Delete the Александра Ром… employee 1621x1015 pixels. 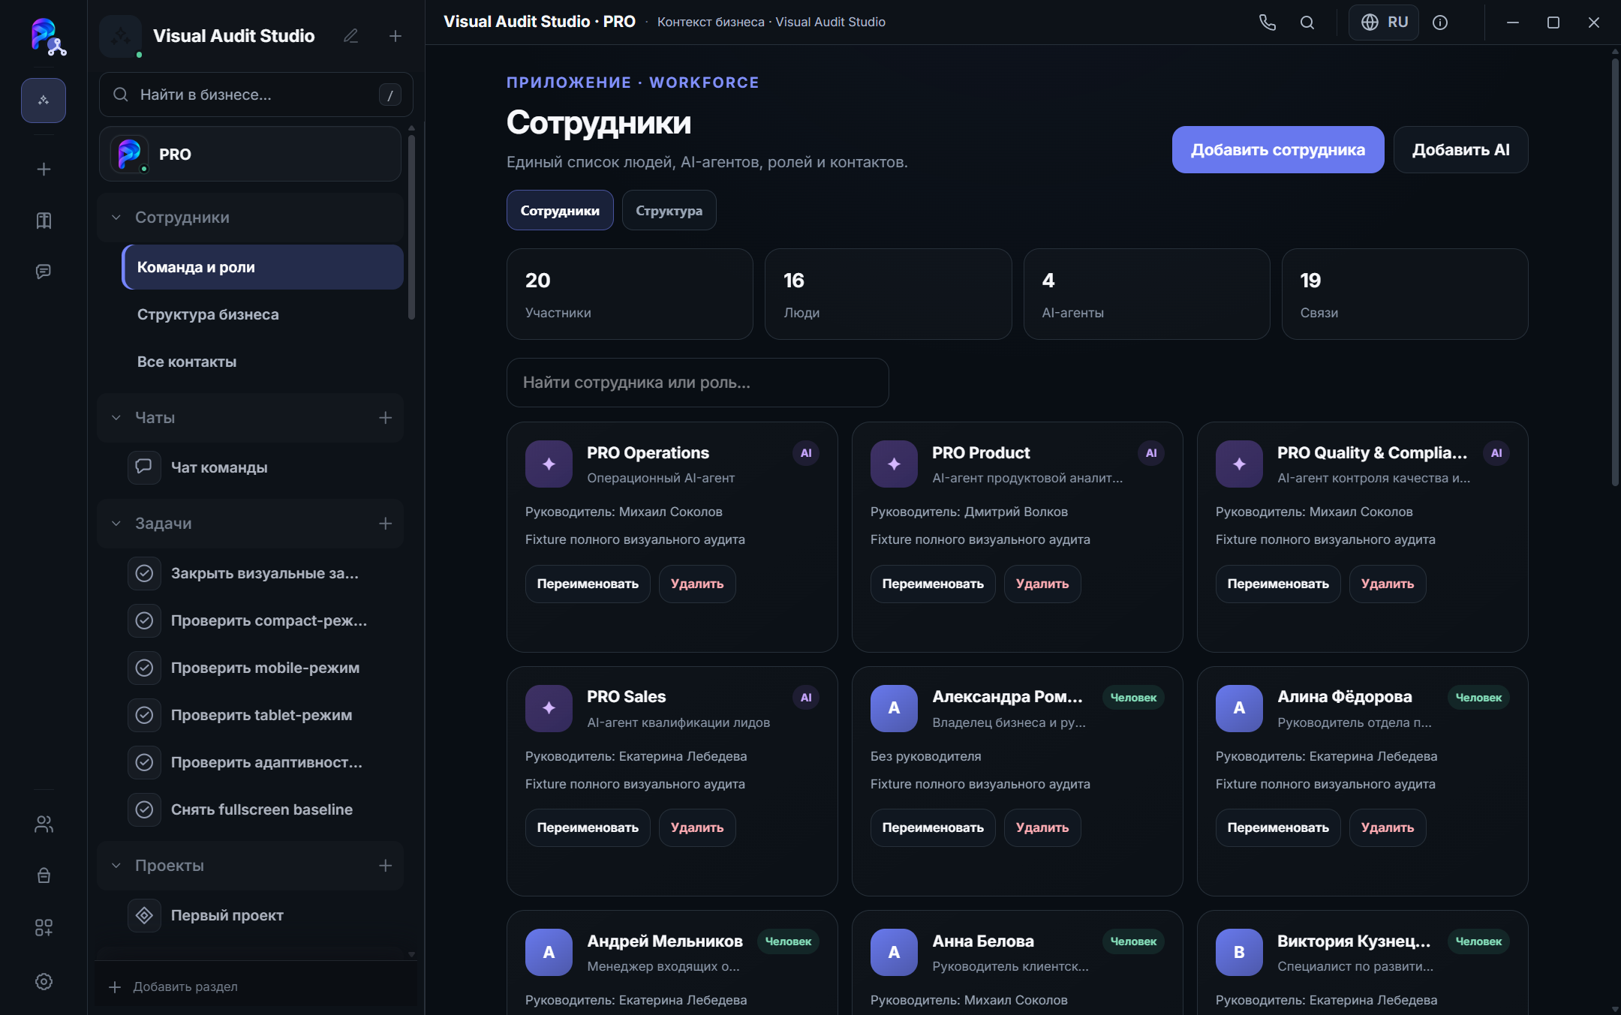click(x=1042, y=827)
